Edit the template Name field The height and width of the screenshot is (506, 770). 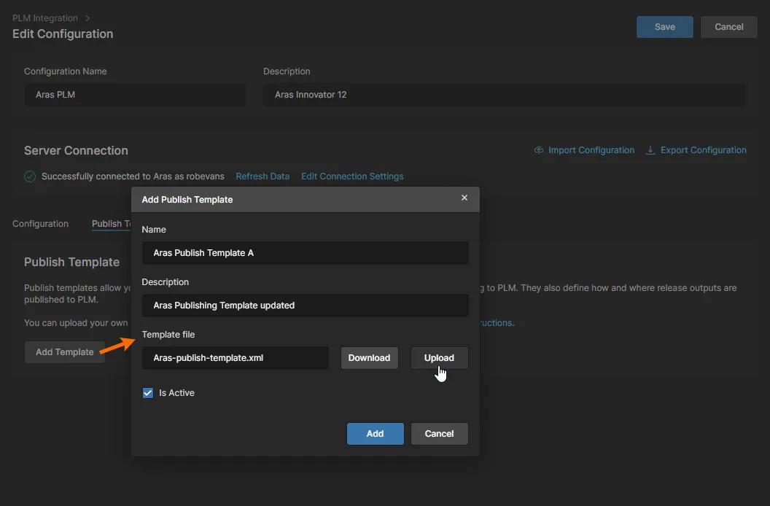click(305, 252)
